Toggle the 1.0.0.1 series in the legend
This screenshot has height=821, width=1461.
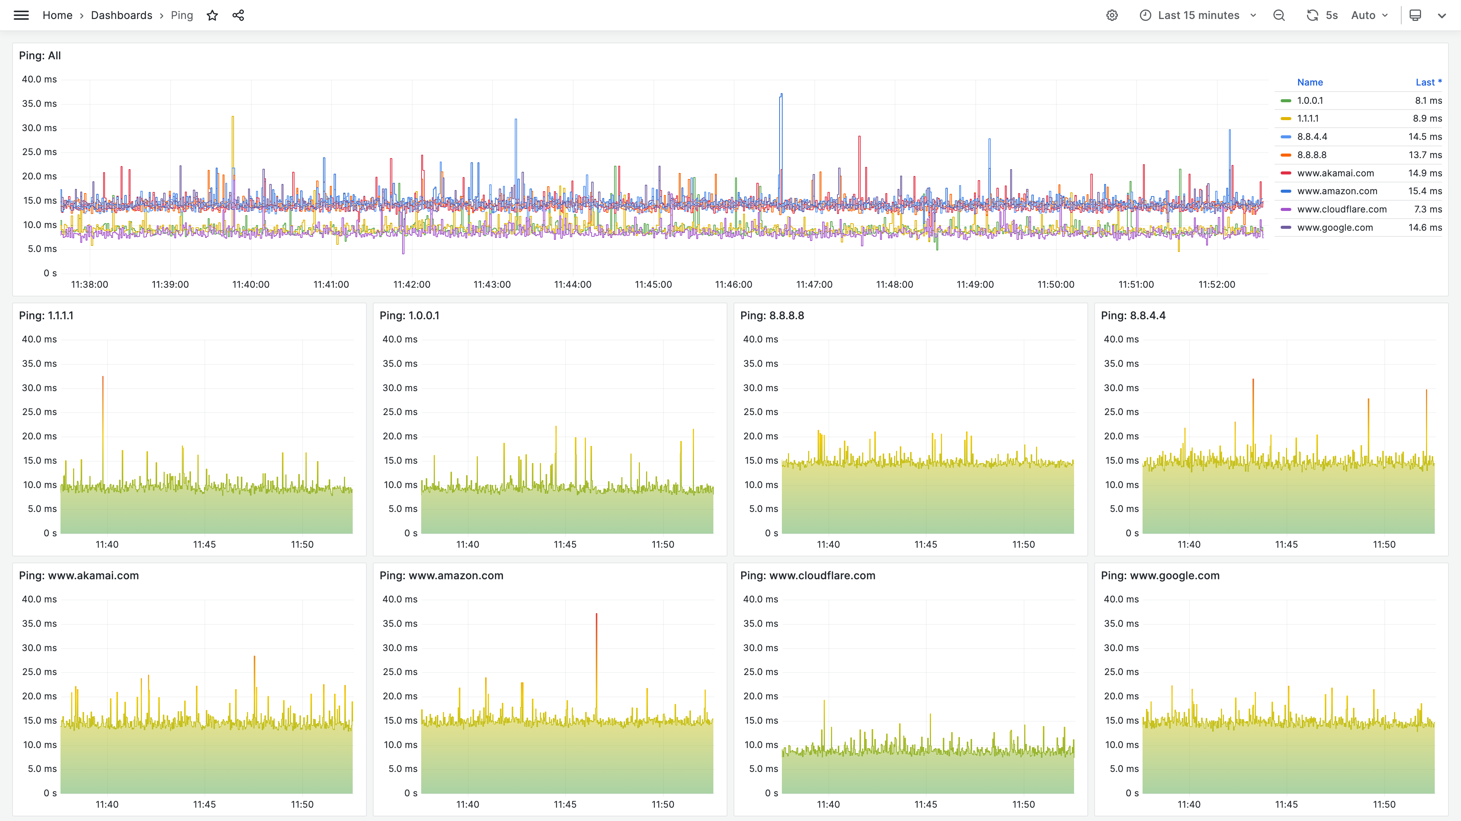[x=1310, y=100]
